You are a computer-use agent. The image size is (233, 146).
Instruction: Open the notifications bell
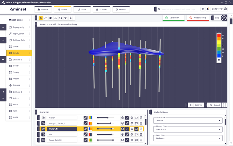pyautogui.click(x=208, y=9)
